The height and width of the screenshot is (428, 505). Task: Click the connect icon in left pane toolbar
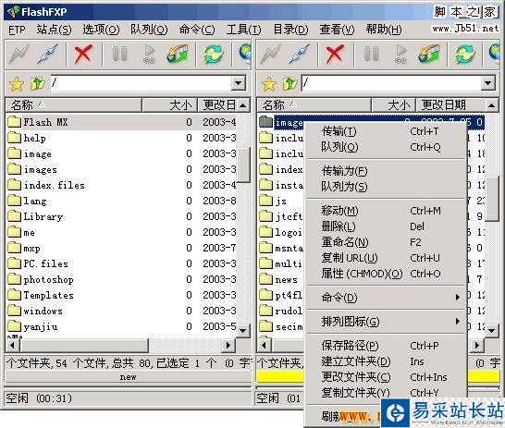pos(19,54)
